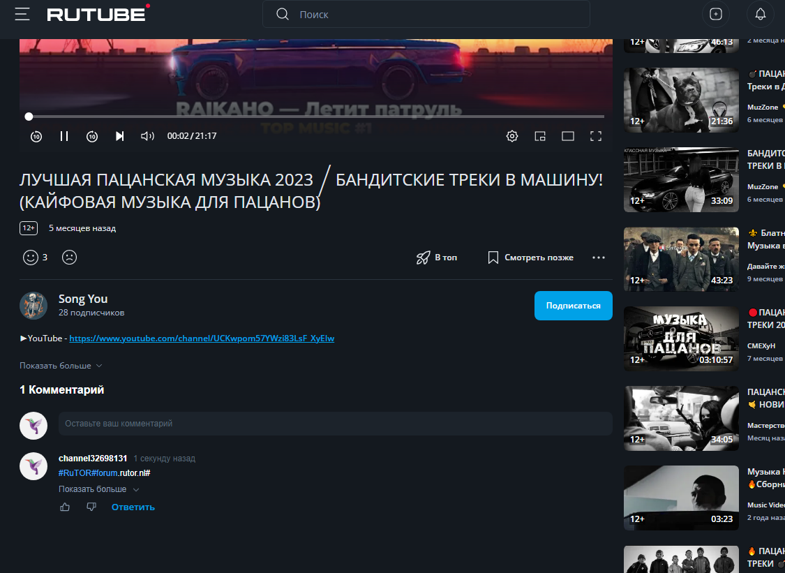Open the notifications bell
This screenshot has width=785, height=573.
pyautogui.click(x=760, y=14)
